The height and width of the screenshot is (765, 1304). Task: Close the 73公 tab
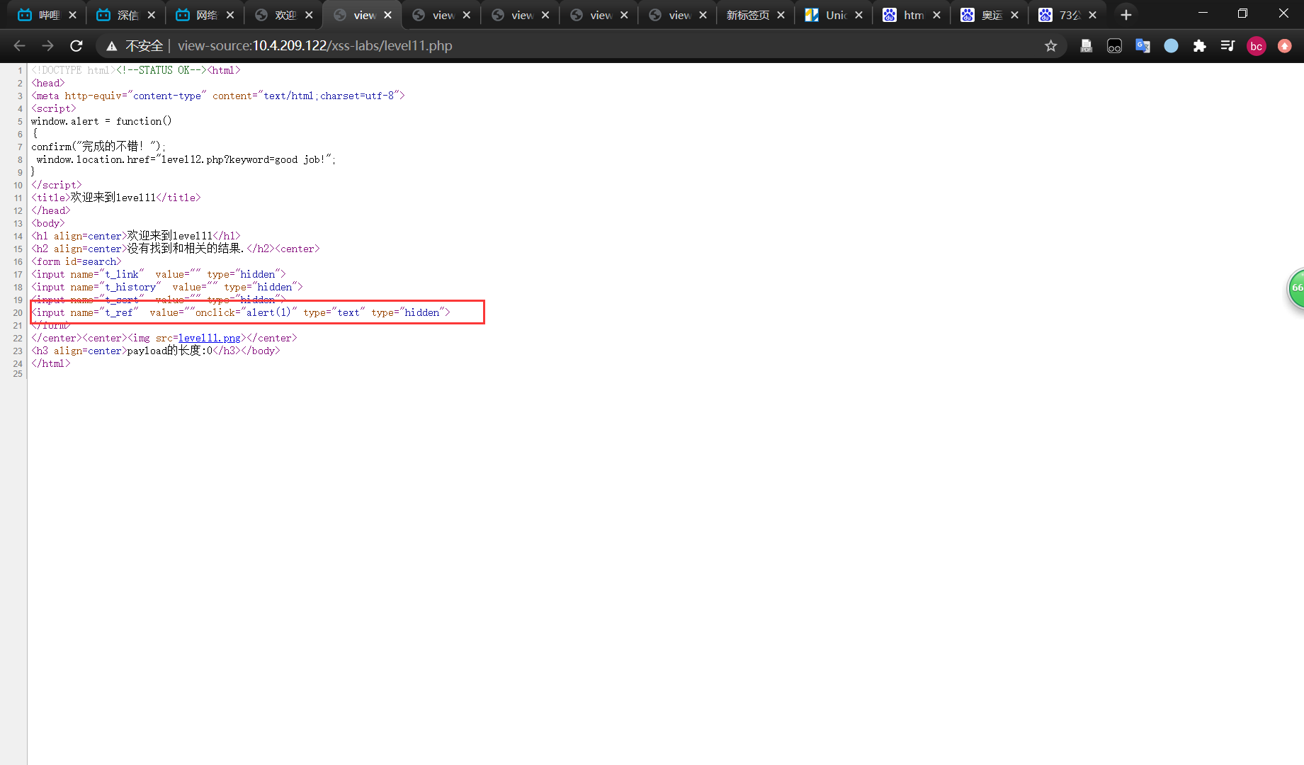click(1092, 15)
